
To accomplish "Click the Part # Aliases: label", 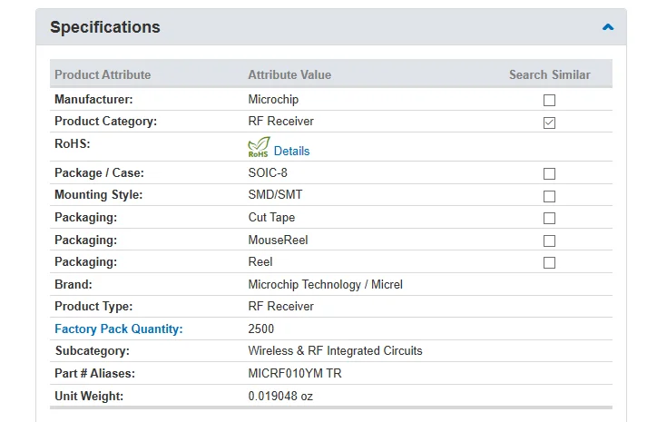I will point(94,373).
